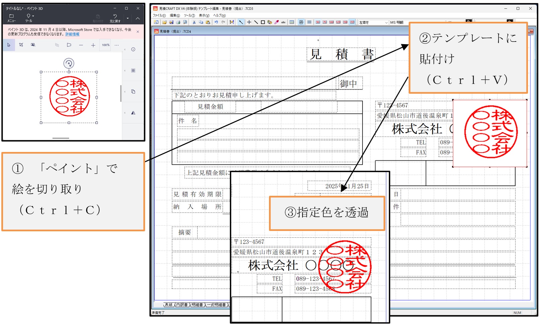The image size is (540, 325).
Task: Click the 元に戻す undo button in Paint 3D
Action: (x=115, y=18)
